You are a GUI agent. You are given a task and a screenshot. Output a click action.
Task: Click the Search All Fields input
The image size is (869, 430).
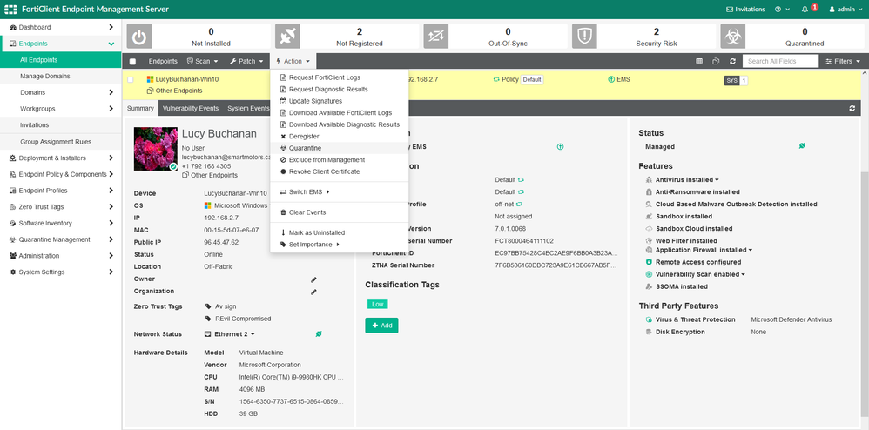click(780, 61)
